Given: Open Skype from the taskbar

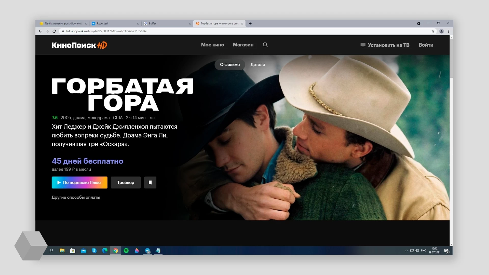Looking at the screenshot, I should (x=94, y=251).
